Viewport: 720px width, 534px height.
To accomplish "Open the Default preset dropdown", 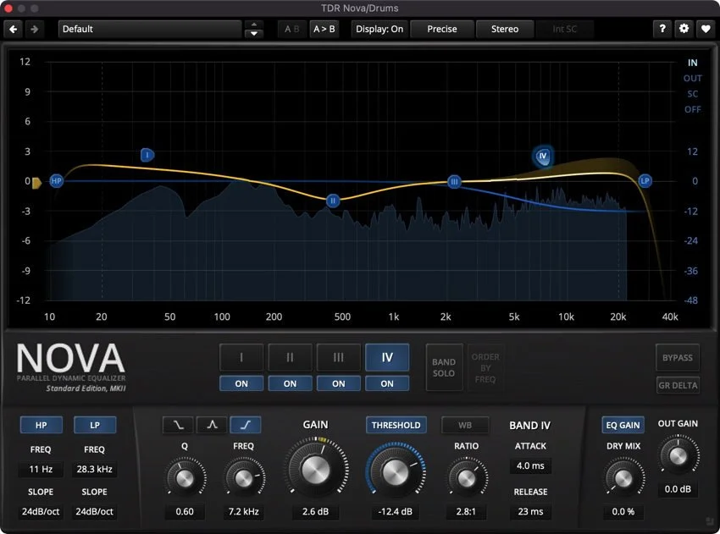I will pyautogui.click(x=150, y=29).
